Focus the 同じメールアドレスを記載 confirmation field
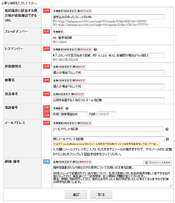The width and height of the screenshot is (175, 203). (108, 139)
